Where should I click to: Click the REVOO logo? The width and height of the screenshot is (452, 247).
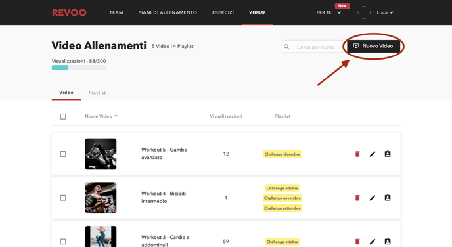pos(69,12)
